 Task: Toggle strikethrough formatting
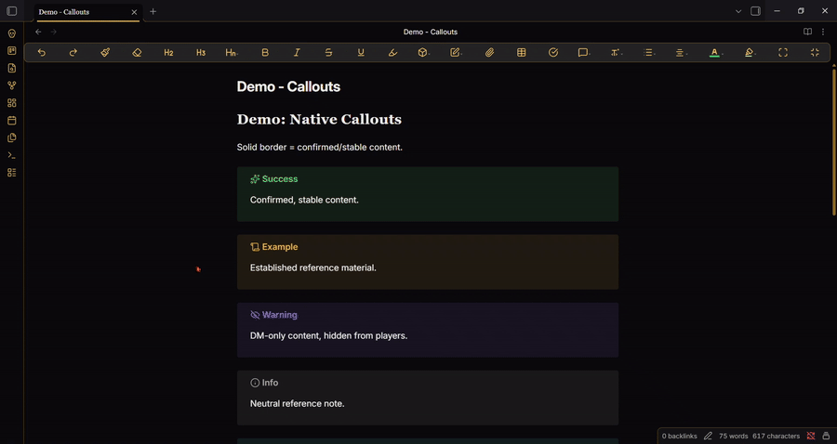pos(329,52)
